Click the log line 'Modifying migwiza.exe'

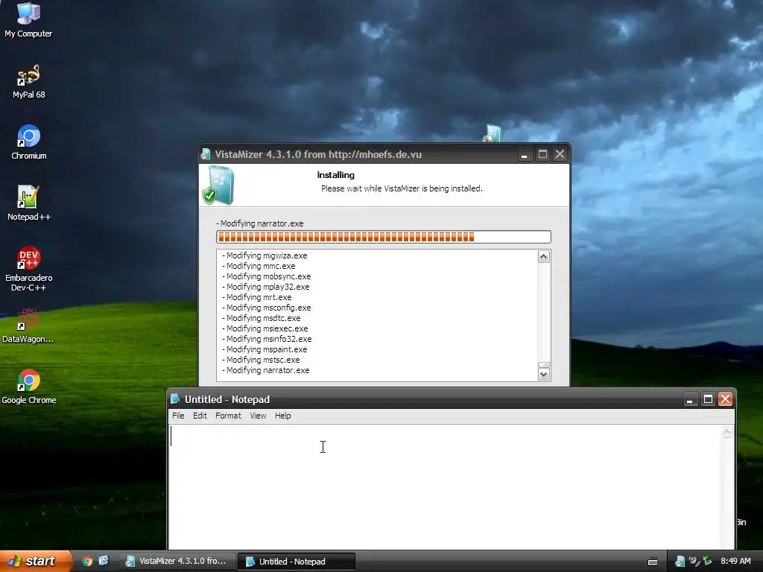(265, 255)
